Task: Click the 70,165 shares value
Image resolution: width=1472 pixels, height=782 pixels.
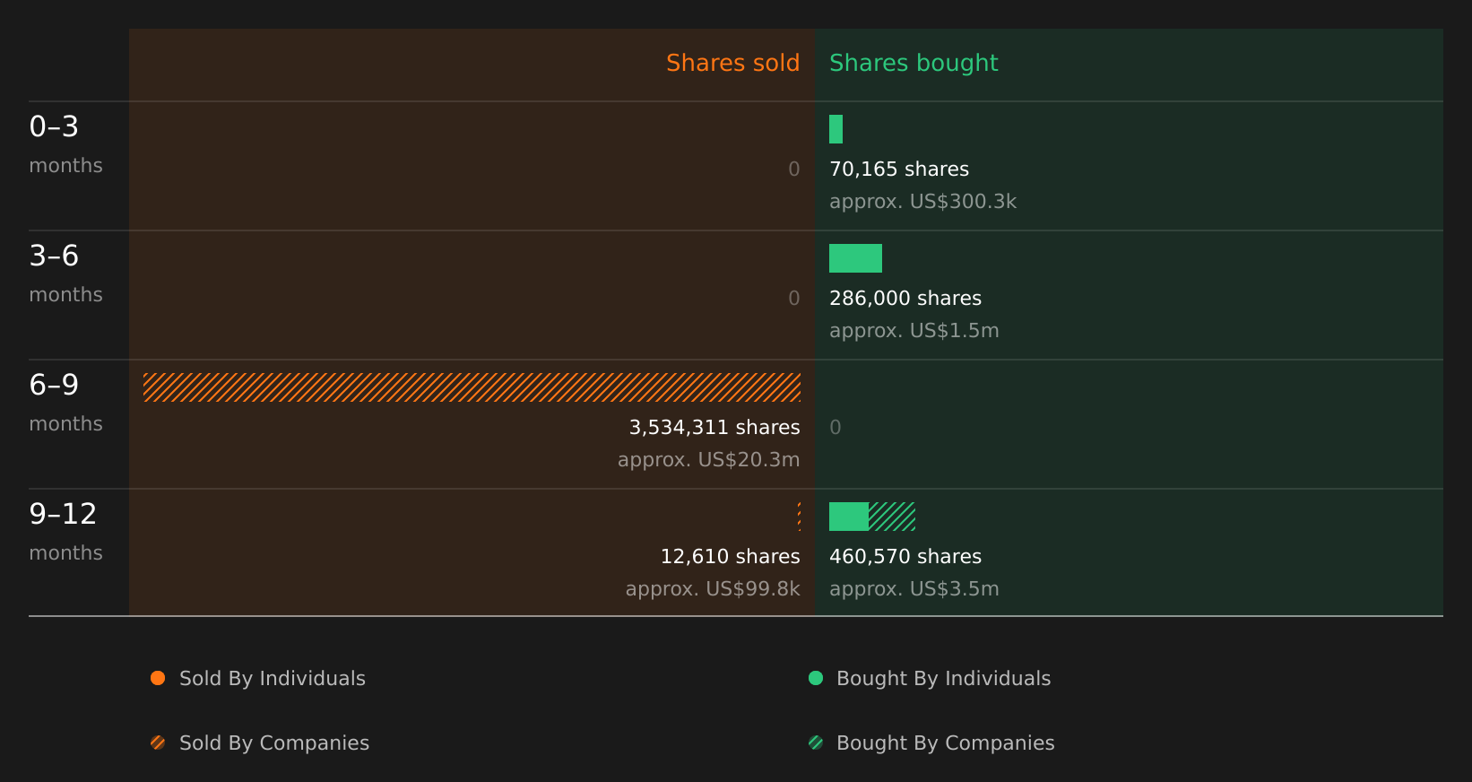Action: (x=899, y=169)
